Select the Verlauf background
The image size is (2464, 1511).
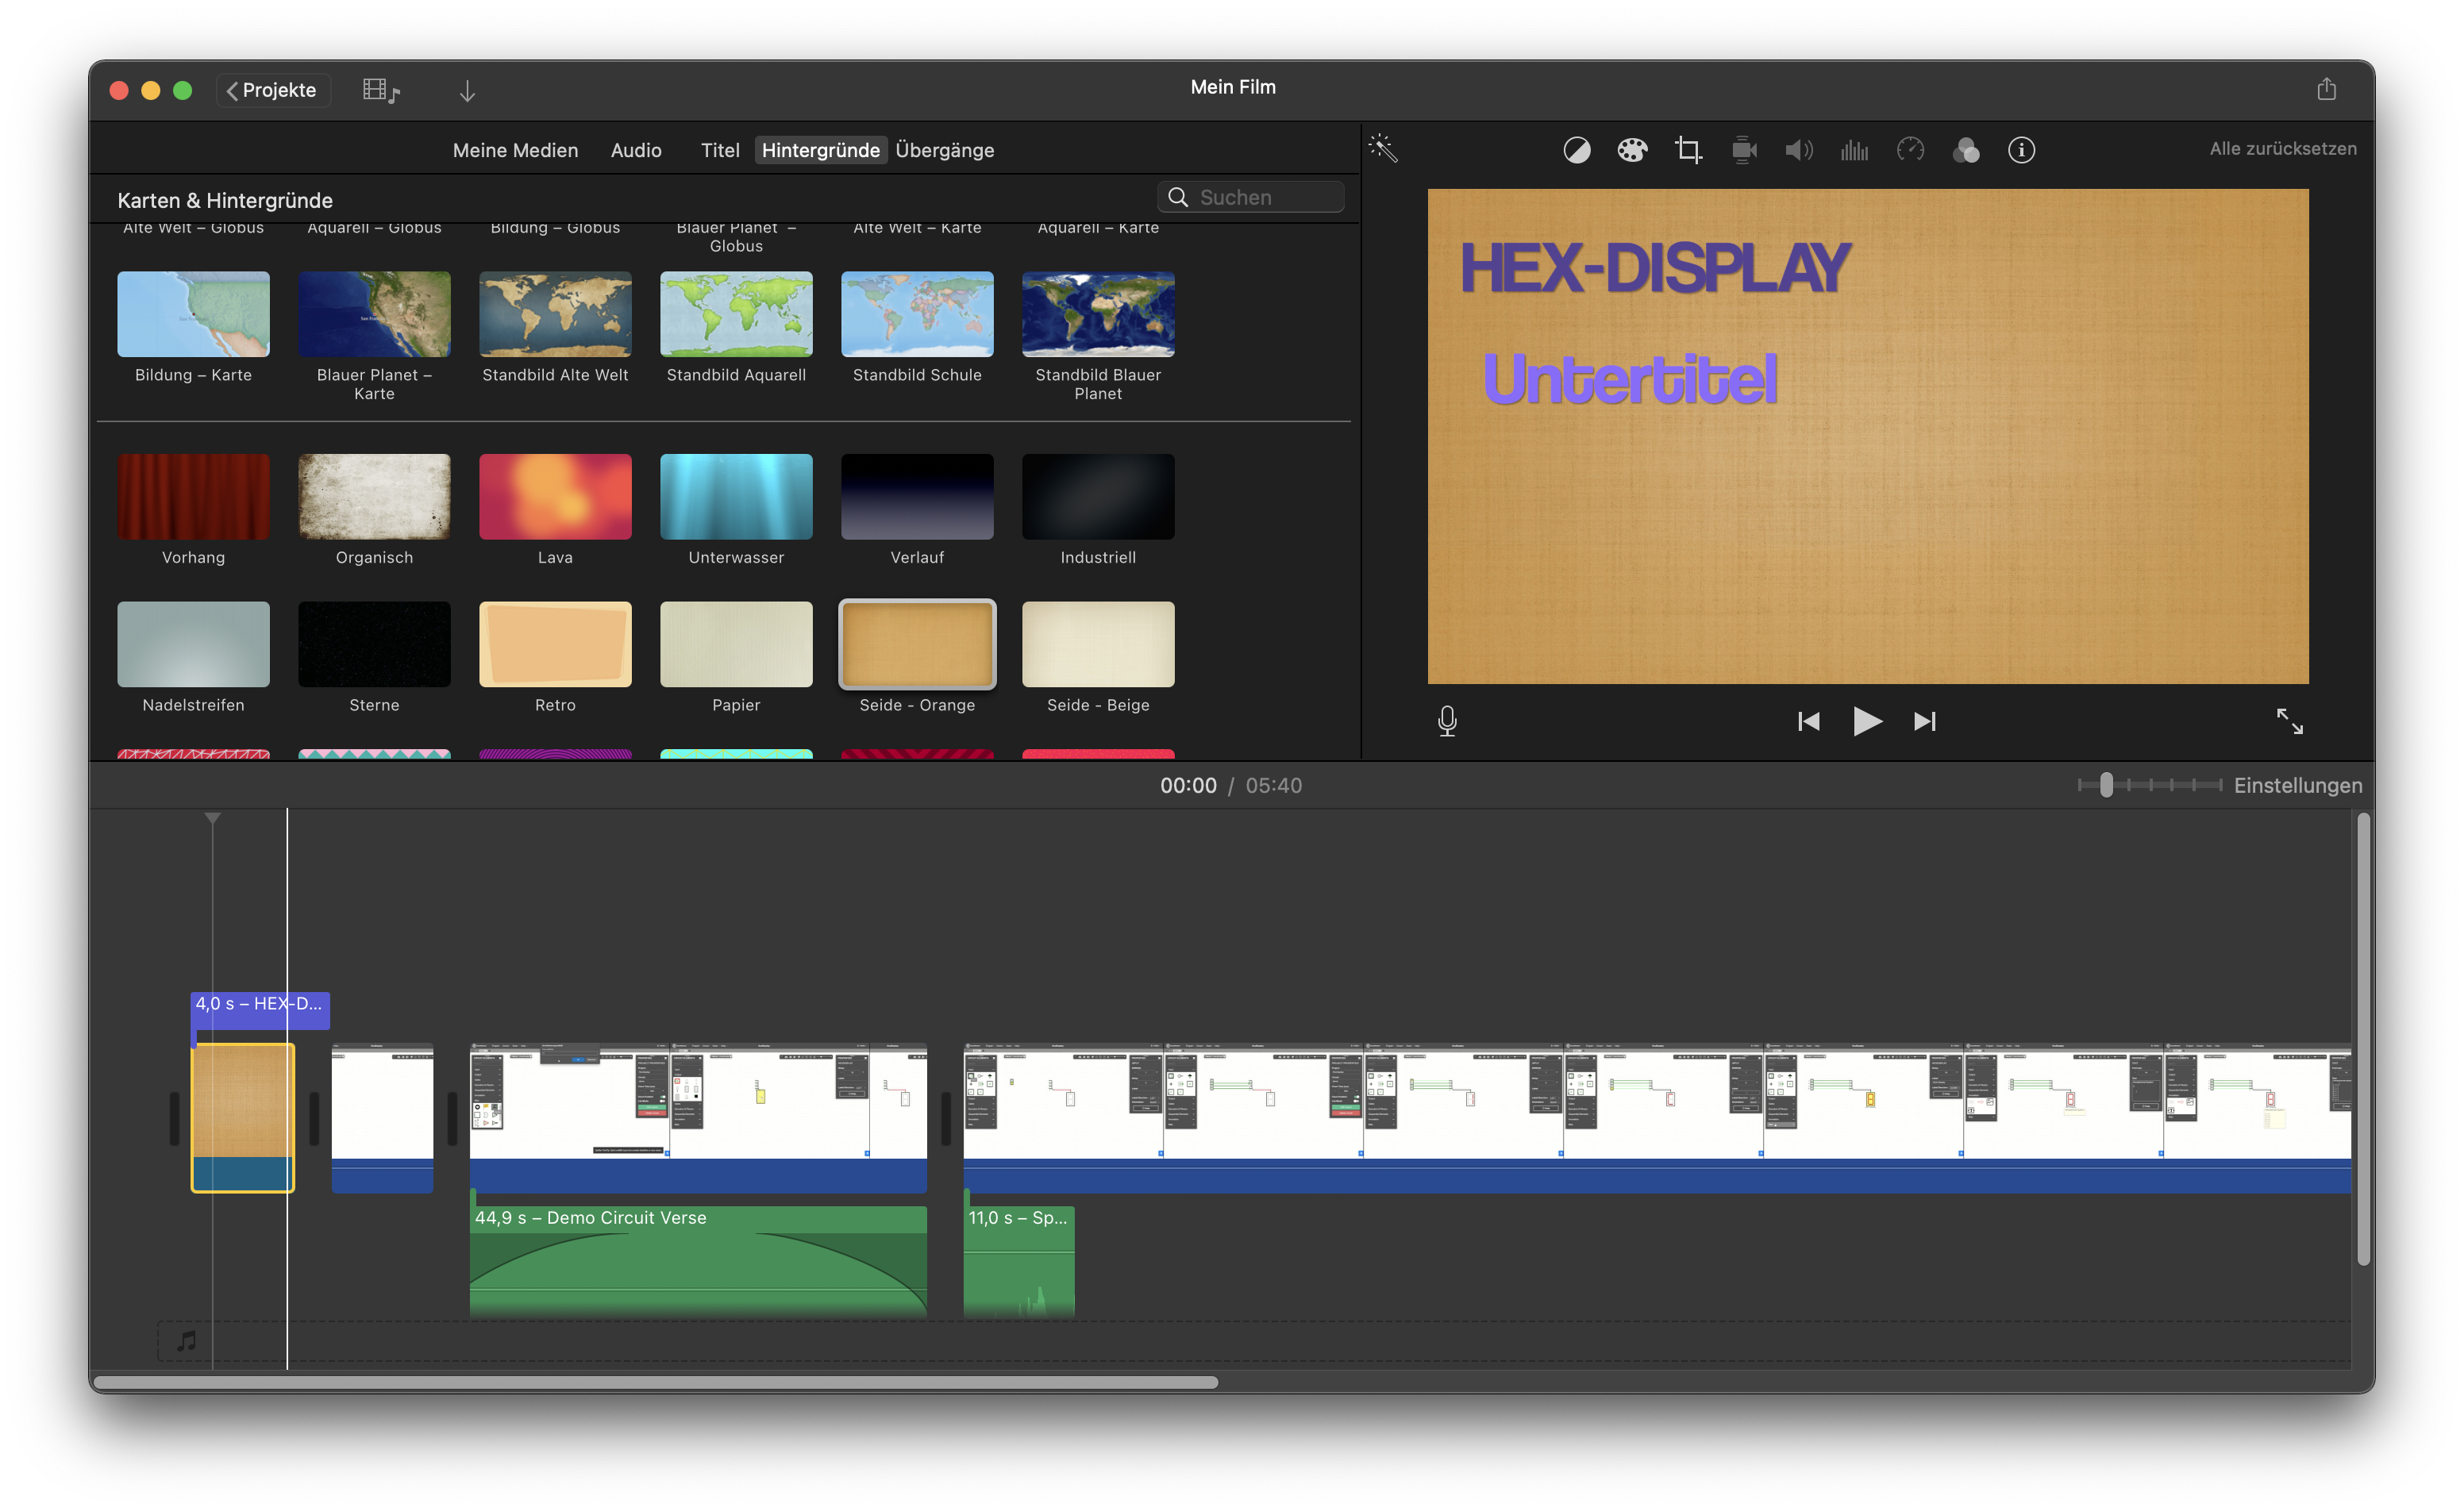click(917, 497)
